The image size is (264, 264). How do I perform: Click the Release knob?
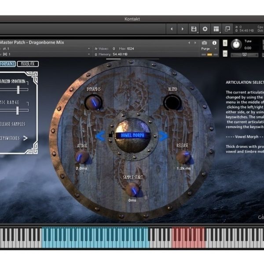(183, 157)
